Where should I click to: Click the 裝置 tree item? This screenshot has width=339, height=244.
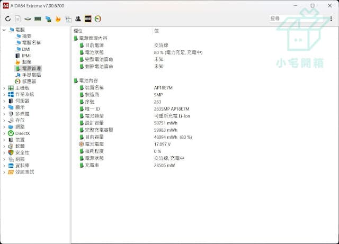click(16, 140)
